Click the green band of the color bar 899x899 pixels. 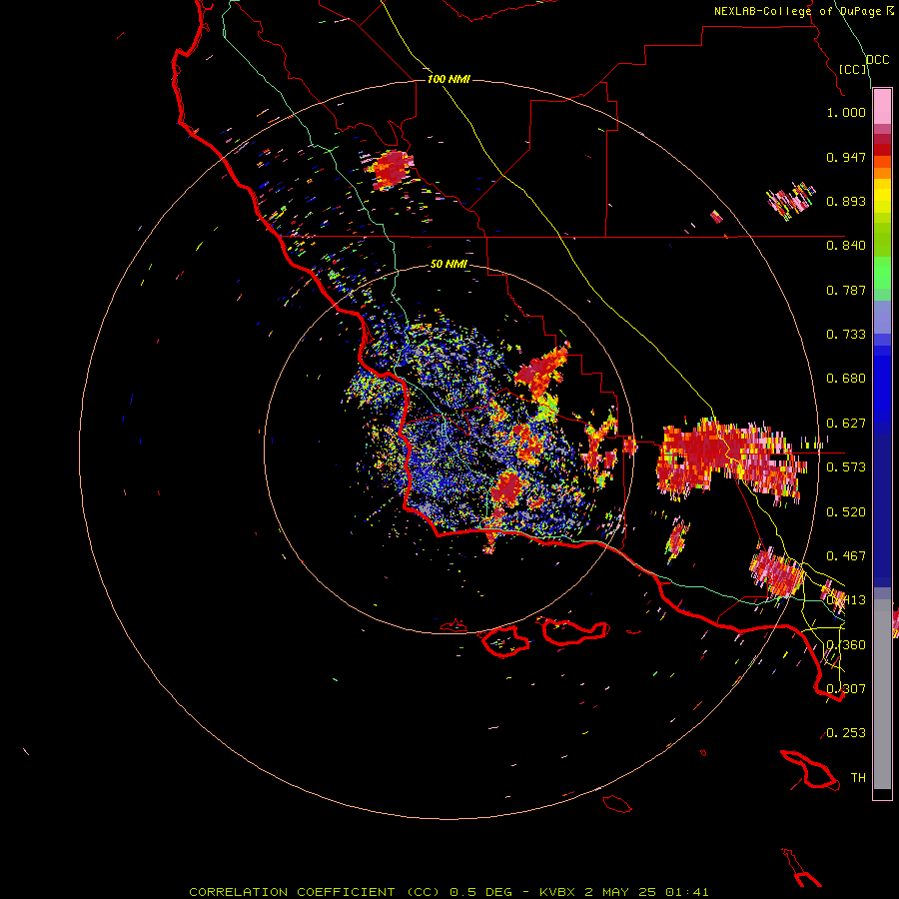click(882, 278)
